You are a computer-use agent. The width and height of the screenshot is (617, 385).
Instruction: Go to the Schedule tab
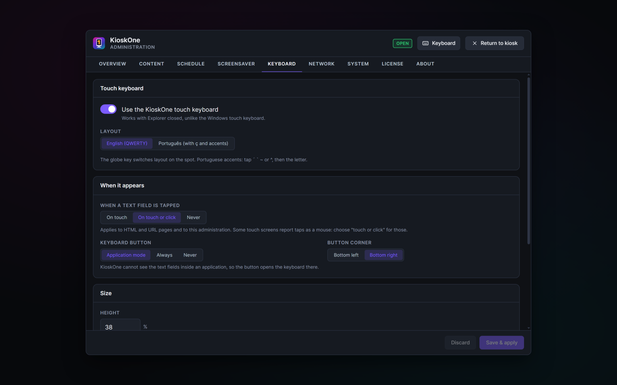pyautogui.click(x=191, y=64)
